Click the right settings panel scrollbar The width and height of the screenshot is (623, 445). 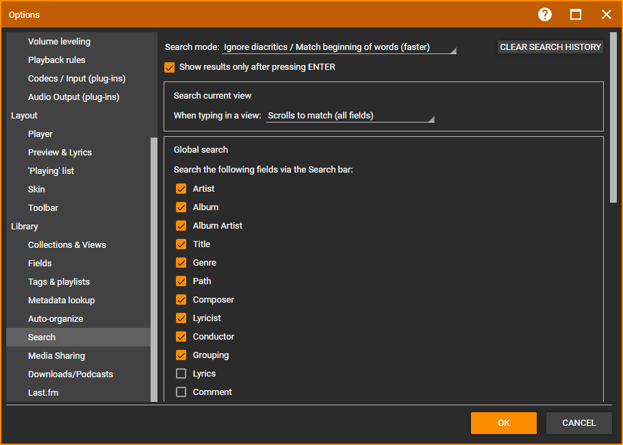click(613, 116)
